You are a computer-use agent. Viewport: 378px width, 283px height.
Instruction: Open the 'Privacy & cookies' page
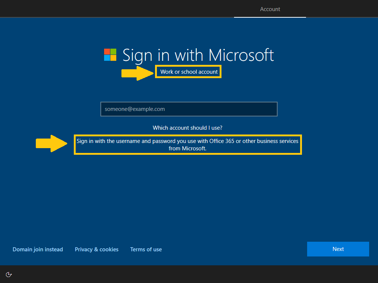pos(96,249)
